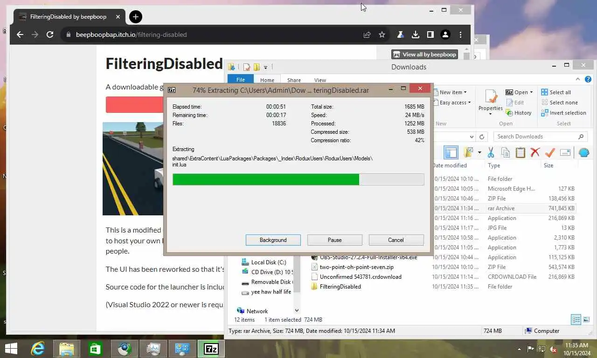Click Invert selection in the ribbon
The width and height of the screenshot is (597, 358).
563,113
